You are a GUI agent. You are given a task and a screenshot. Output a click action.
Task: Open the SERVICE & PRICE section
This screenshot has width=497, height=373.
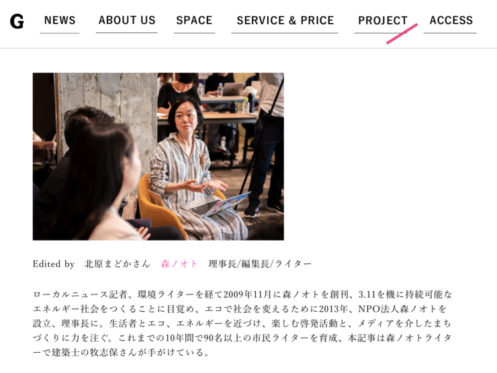coord(285,20)
